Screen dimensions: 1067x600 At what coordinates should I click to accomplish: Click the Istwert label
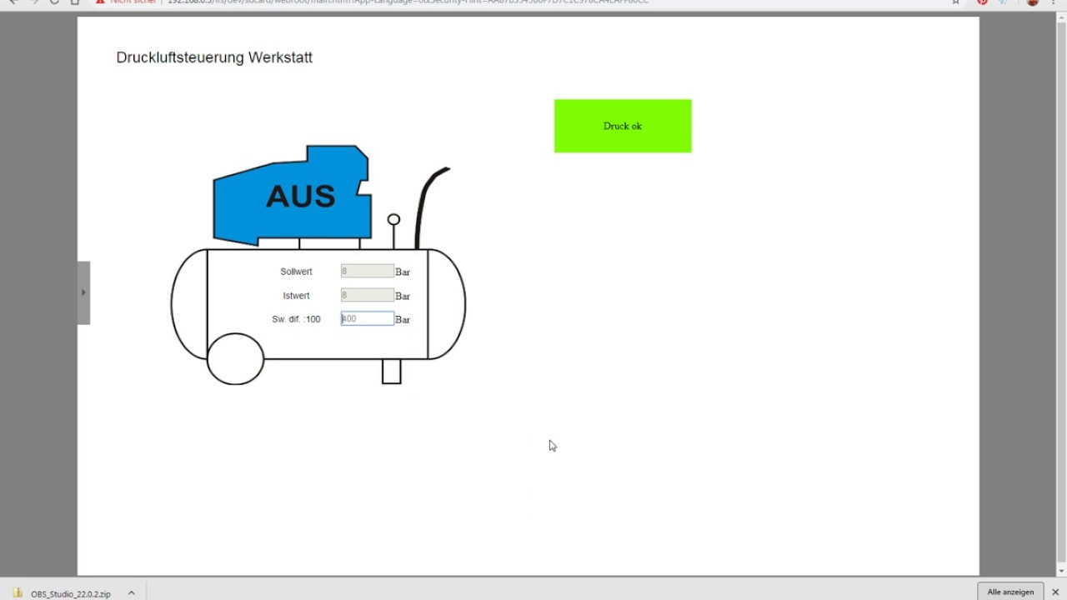296,296
